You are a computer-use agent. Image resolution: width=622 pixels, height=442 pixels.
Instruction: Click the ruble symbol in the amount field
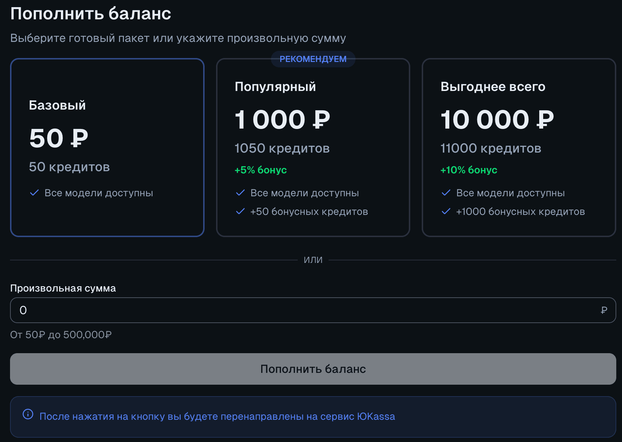coord(603,310)
